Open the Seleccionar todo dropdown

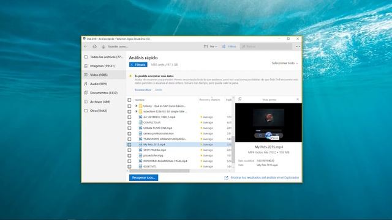pyautogui.click(x=285, y=63)
